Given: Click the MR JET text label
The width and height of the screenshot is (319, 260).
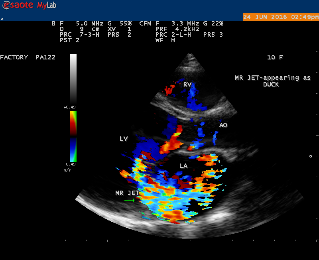Looking at the screenshot, I should (x=127, y=193).
